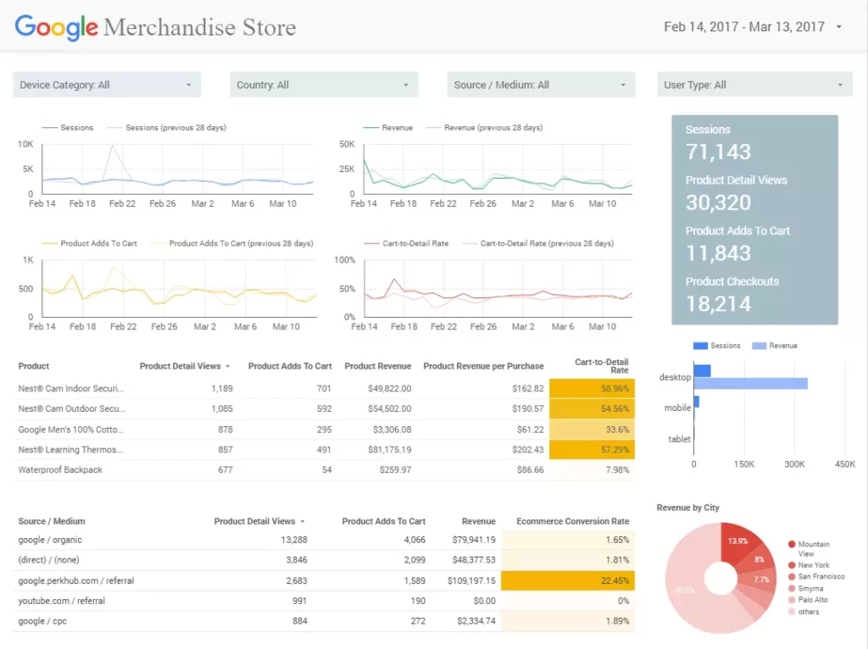Click the 13.9% slice in pie chart
Image resolution: width=868 pixels, height=649 pixels.
(x=737, y=542)
